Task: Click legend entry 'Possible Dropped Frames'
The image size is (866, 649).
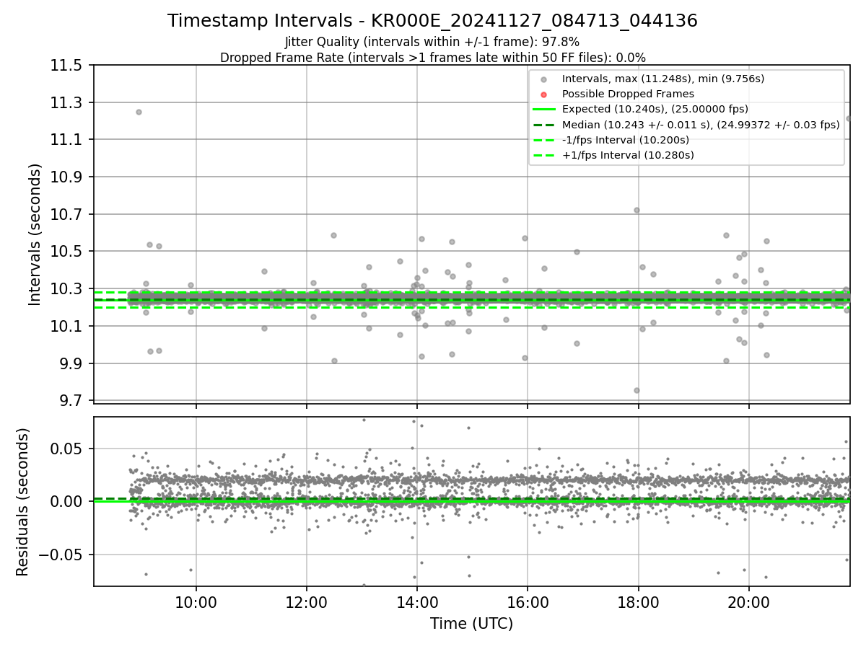Action: pos(628,94)
